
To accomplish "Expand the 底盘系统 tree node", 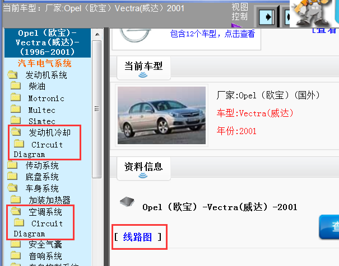I will tap(42, 177).
